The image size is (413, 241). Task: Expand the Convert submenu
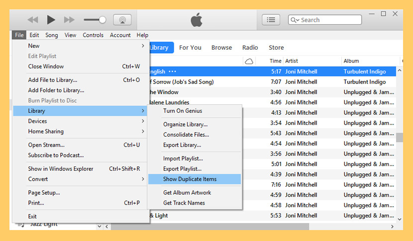pos(80,179)
